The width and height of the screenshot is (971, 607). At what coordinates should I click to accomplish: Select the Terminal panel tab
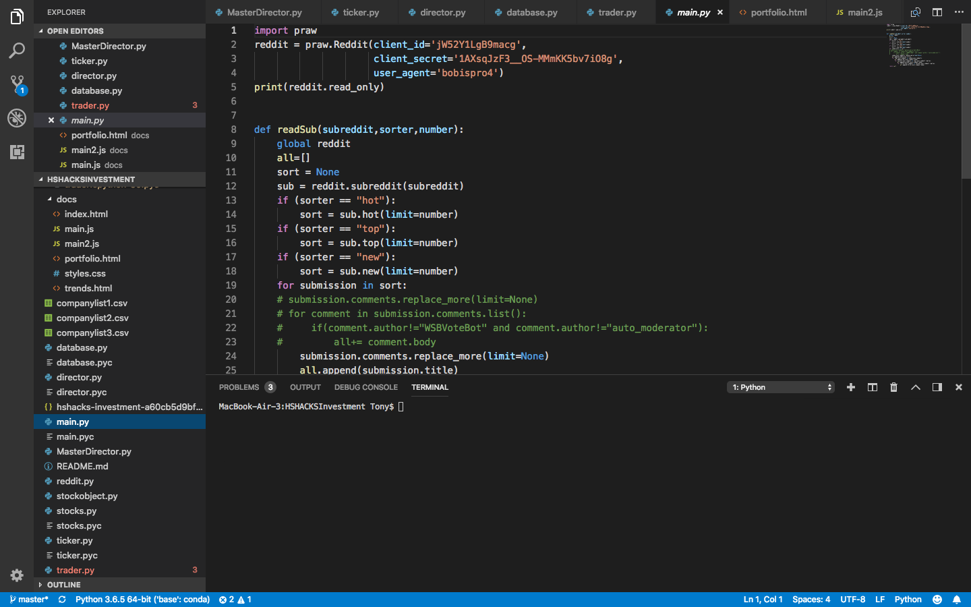point(430,387)
